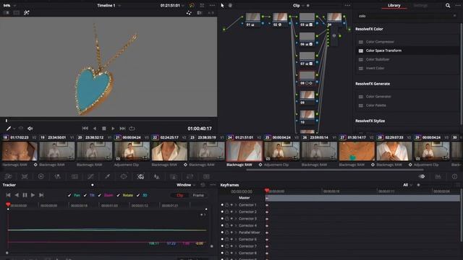Show the Keyframes panel icon

422,176
